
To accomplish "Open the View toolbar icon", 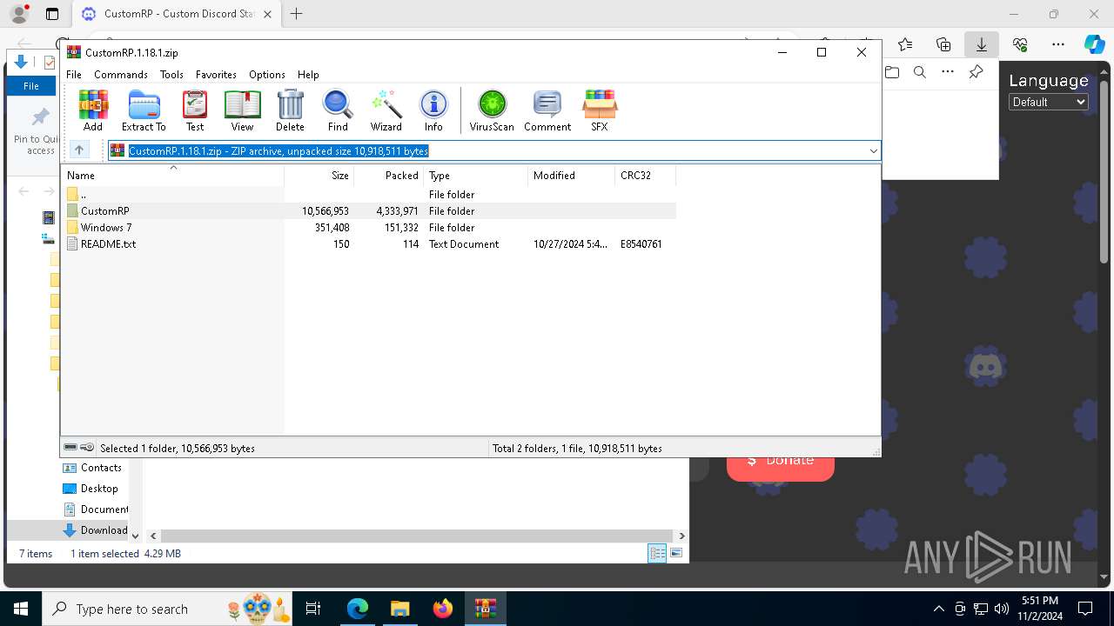I will point(242,110).
